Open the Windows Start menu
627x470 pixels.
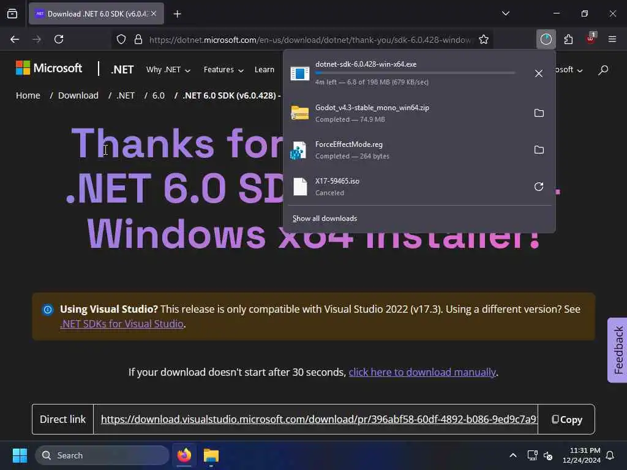20,455
